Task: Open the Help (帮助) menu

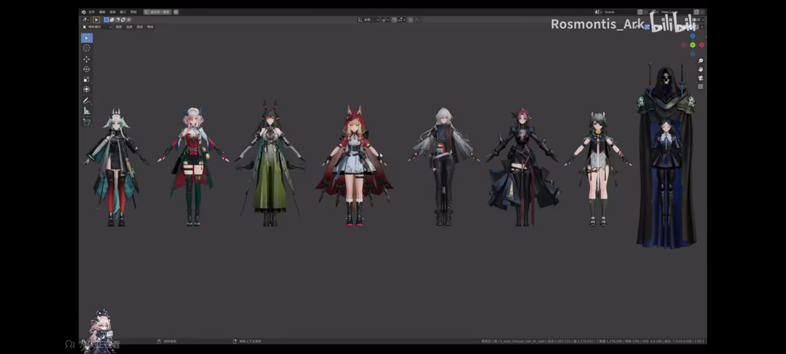Action: tap(133, 12)
